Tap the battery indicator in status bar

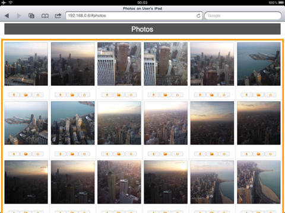coord(281,2)
